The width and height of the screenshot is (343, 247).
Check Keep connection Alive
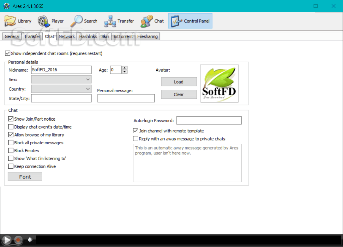(11, 166)
